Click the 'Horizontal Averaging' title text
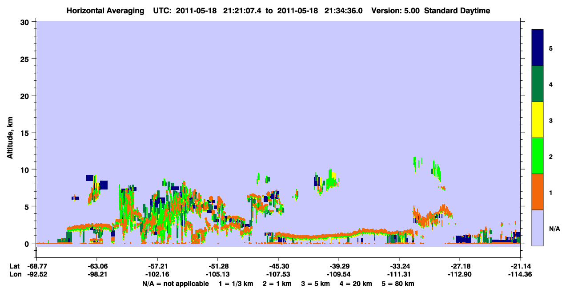The image size is (578, 296). point(105,11)
